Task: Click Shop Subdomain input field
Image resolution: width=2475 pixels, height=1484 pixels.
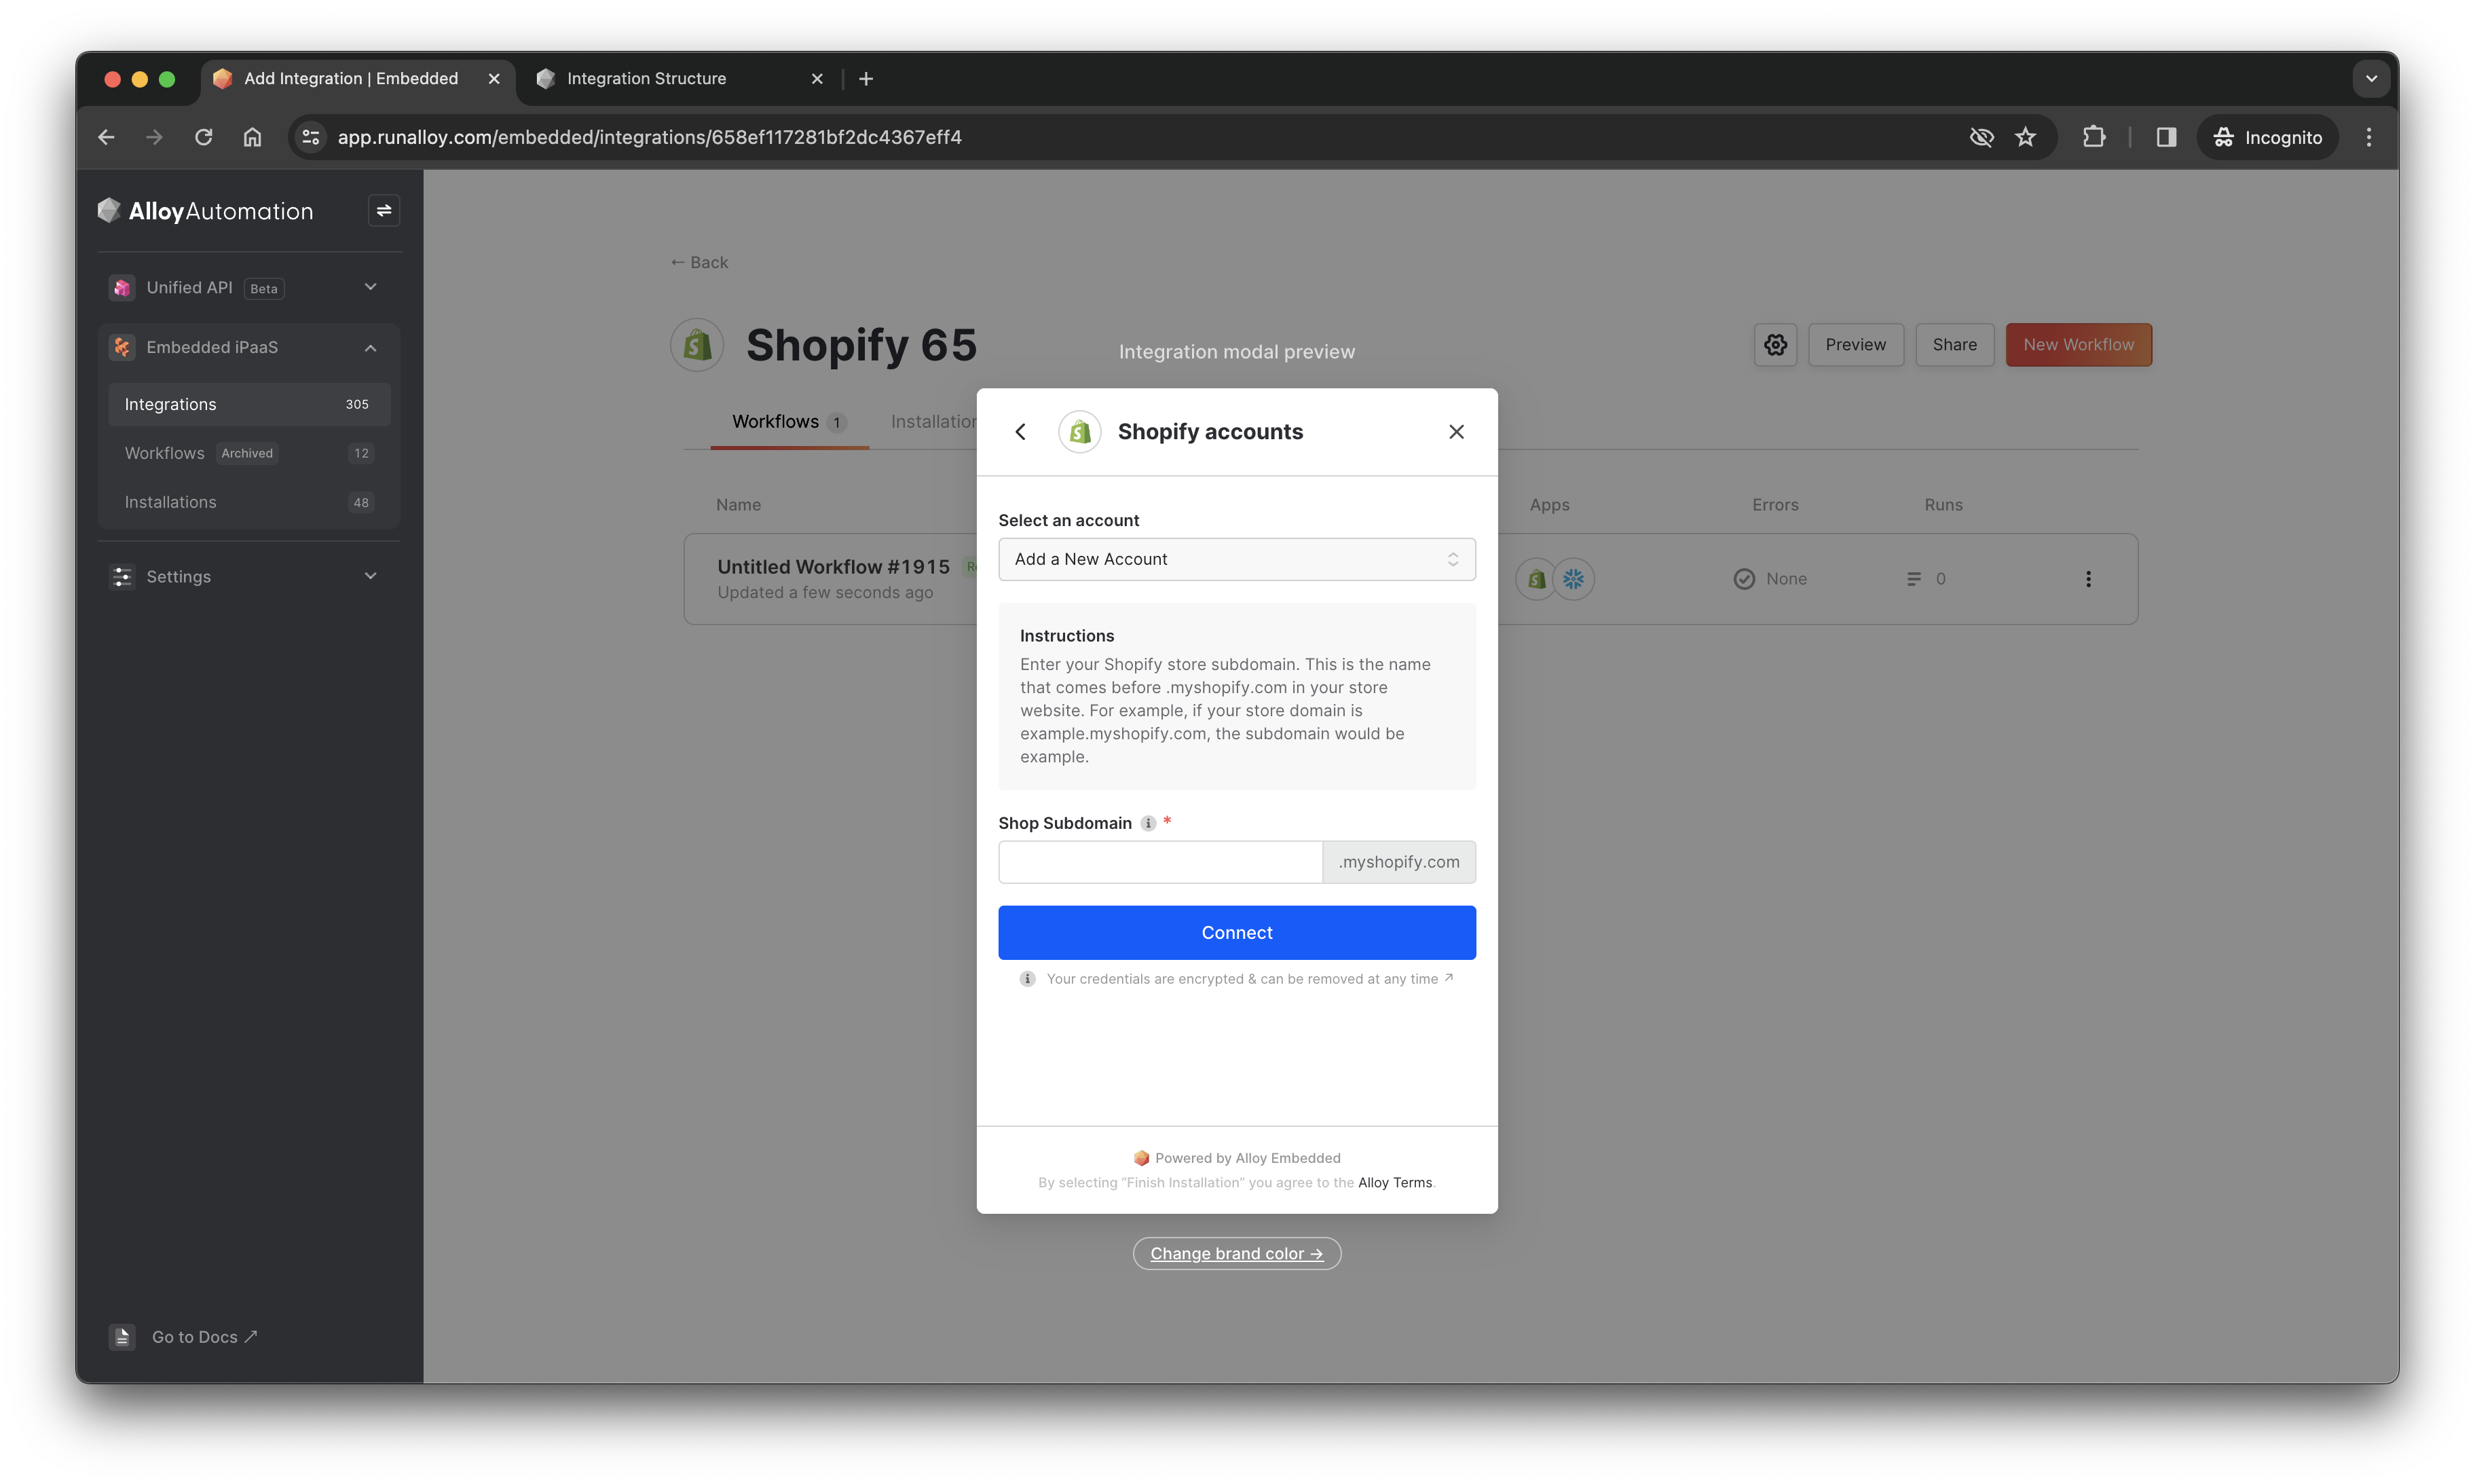Action: coord(1160,862)
